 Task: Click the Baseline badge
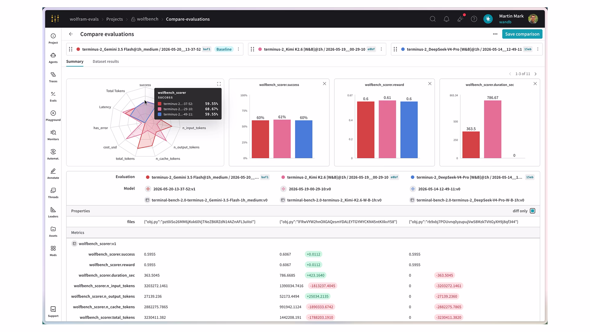click(224, 49)
